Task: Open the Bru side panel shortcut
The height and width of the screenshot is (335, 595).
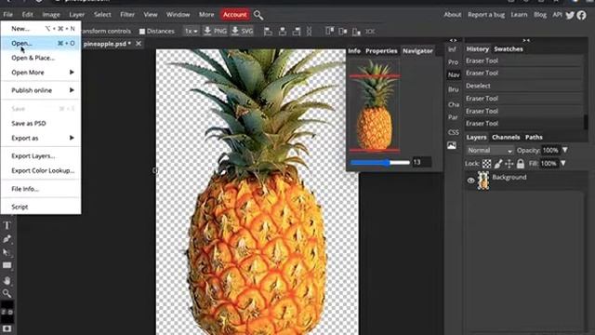Action: click(x=453, y=89)
